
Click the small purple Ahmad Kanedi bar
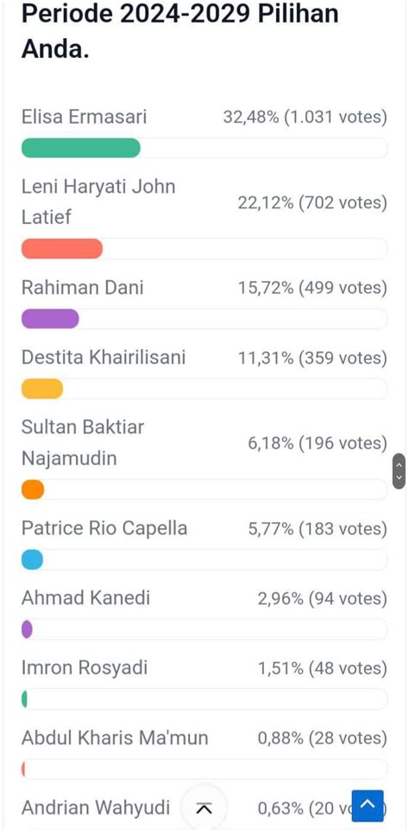pos(27,629)
